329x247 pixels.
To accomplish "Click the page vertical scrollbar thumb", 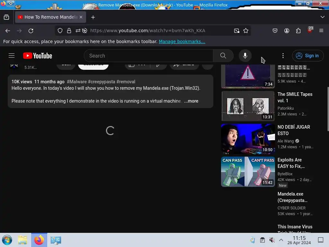I will (328, 109).
